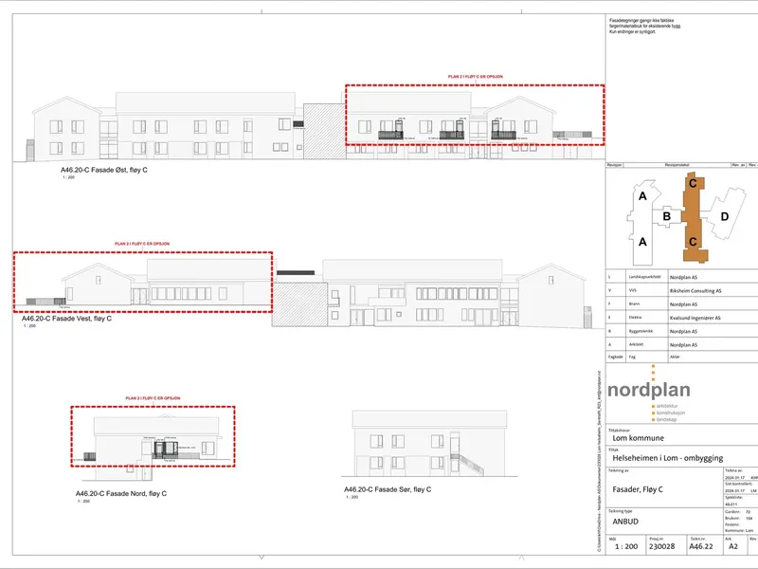Click sheet size 'A2' in title block
Screen dimensions: 758x569
click(x=733, y=546)
